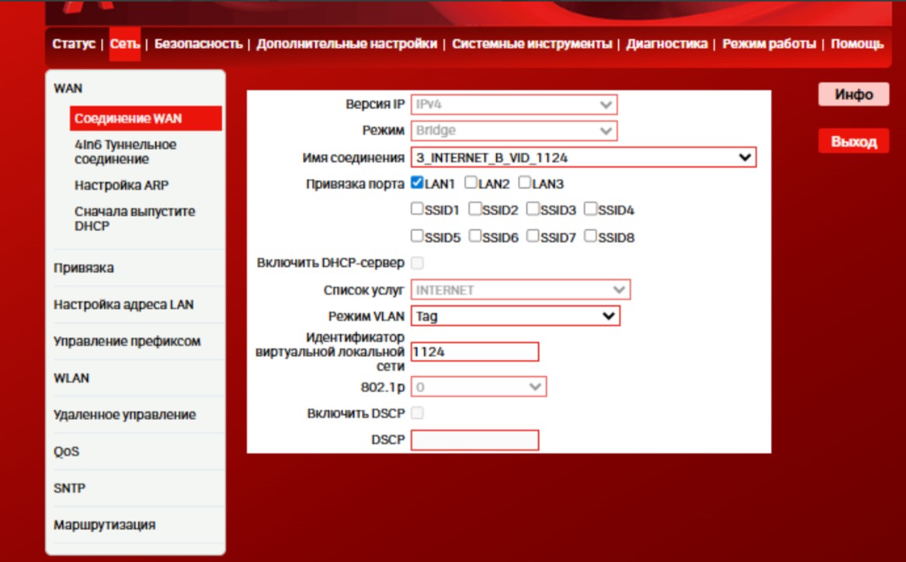Open the connection name dropdown 3_INTERNET_B_VID_1124
Screen dimensions: 906x562
(x=582, y=158)
